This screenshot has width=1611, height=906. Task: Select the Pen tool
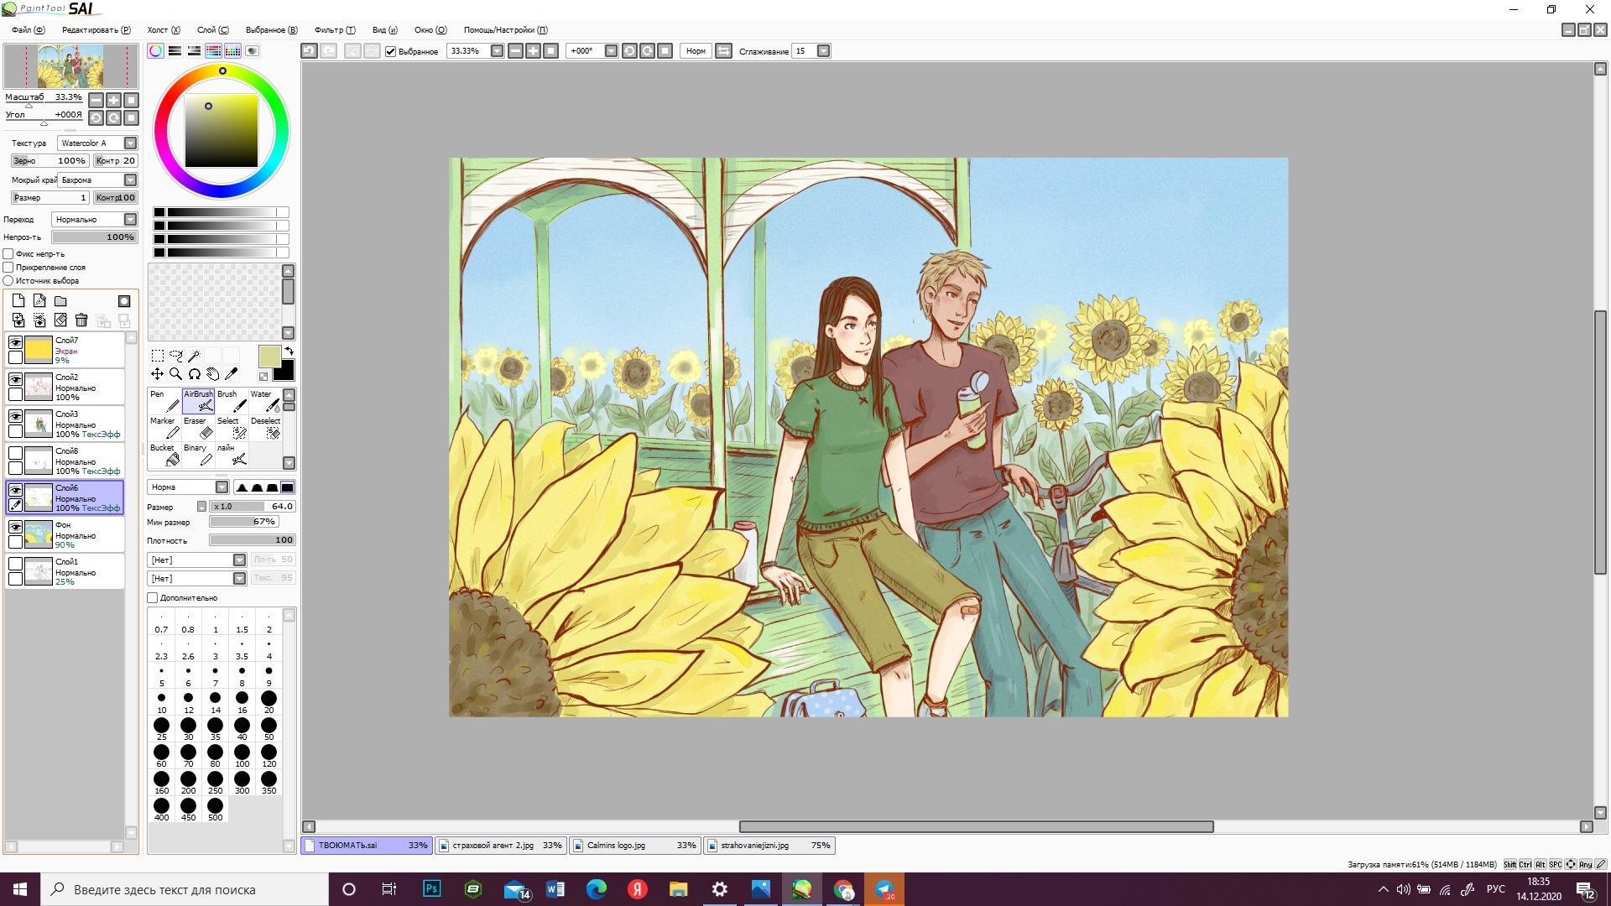click(164, 402)
